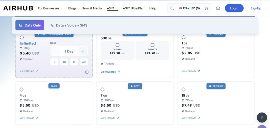Choose the 30 days preset
Viewport: 270px width, 128px height.
pos(84,62)
